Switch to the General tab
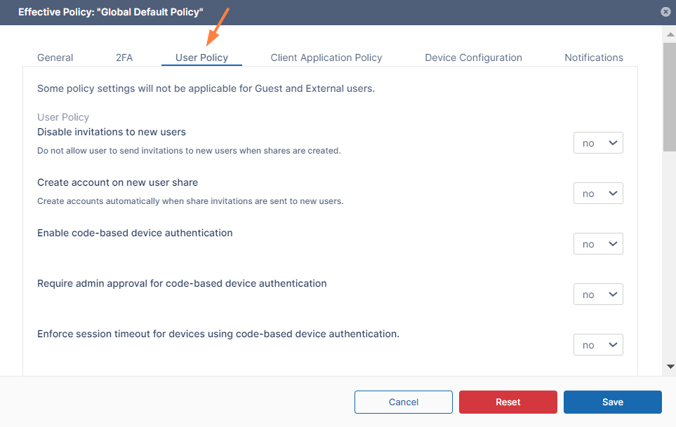The width and height of the screenshot is (676, 427). pyautogui.click(x=55, y=57)
